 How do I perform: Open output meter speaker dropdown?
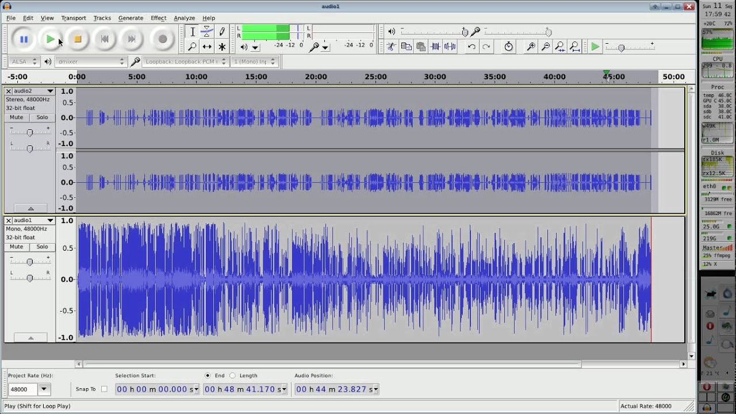[x=255, y=48]
